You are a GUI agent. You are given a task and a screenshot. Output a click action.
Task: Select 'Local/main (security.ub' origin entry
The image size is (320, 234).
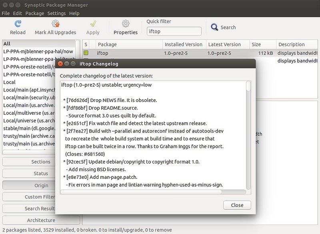pyautogui.click(x=29, y=98)
